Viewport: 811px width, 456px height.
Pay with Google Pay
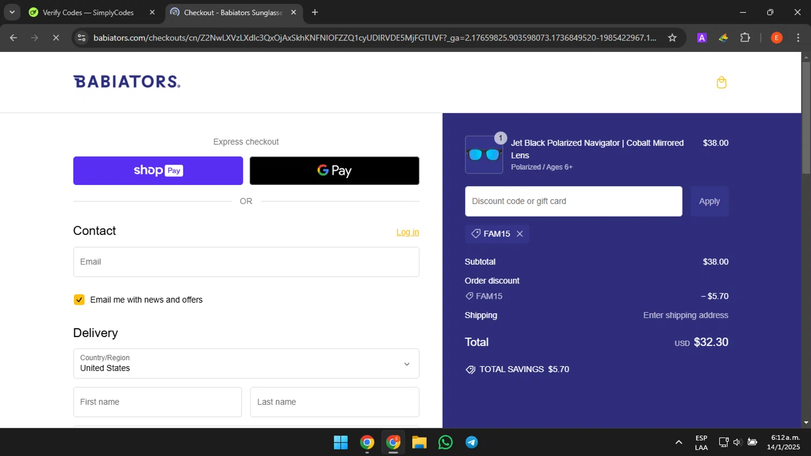coord(334,170)
